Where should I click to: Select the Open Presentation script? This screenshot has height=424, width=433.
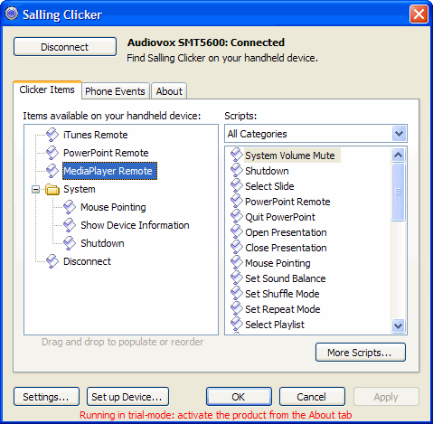point(286,232)
